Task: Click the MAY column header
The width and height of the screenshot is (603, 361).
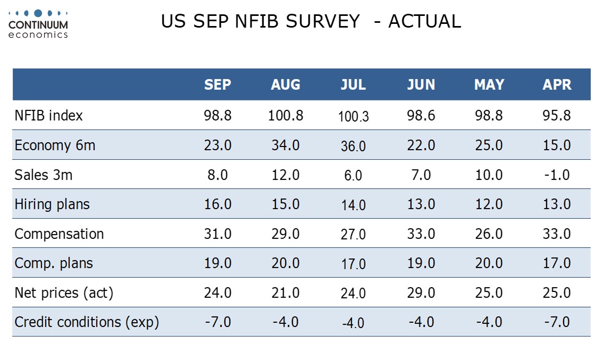Action: coord(489,85)
